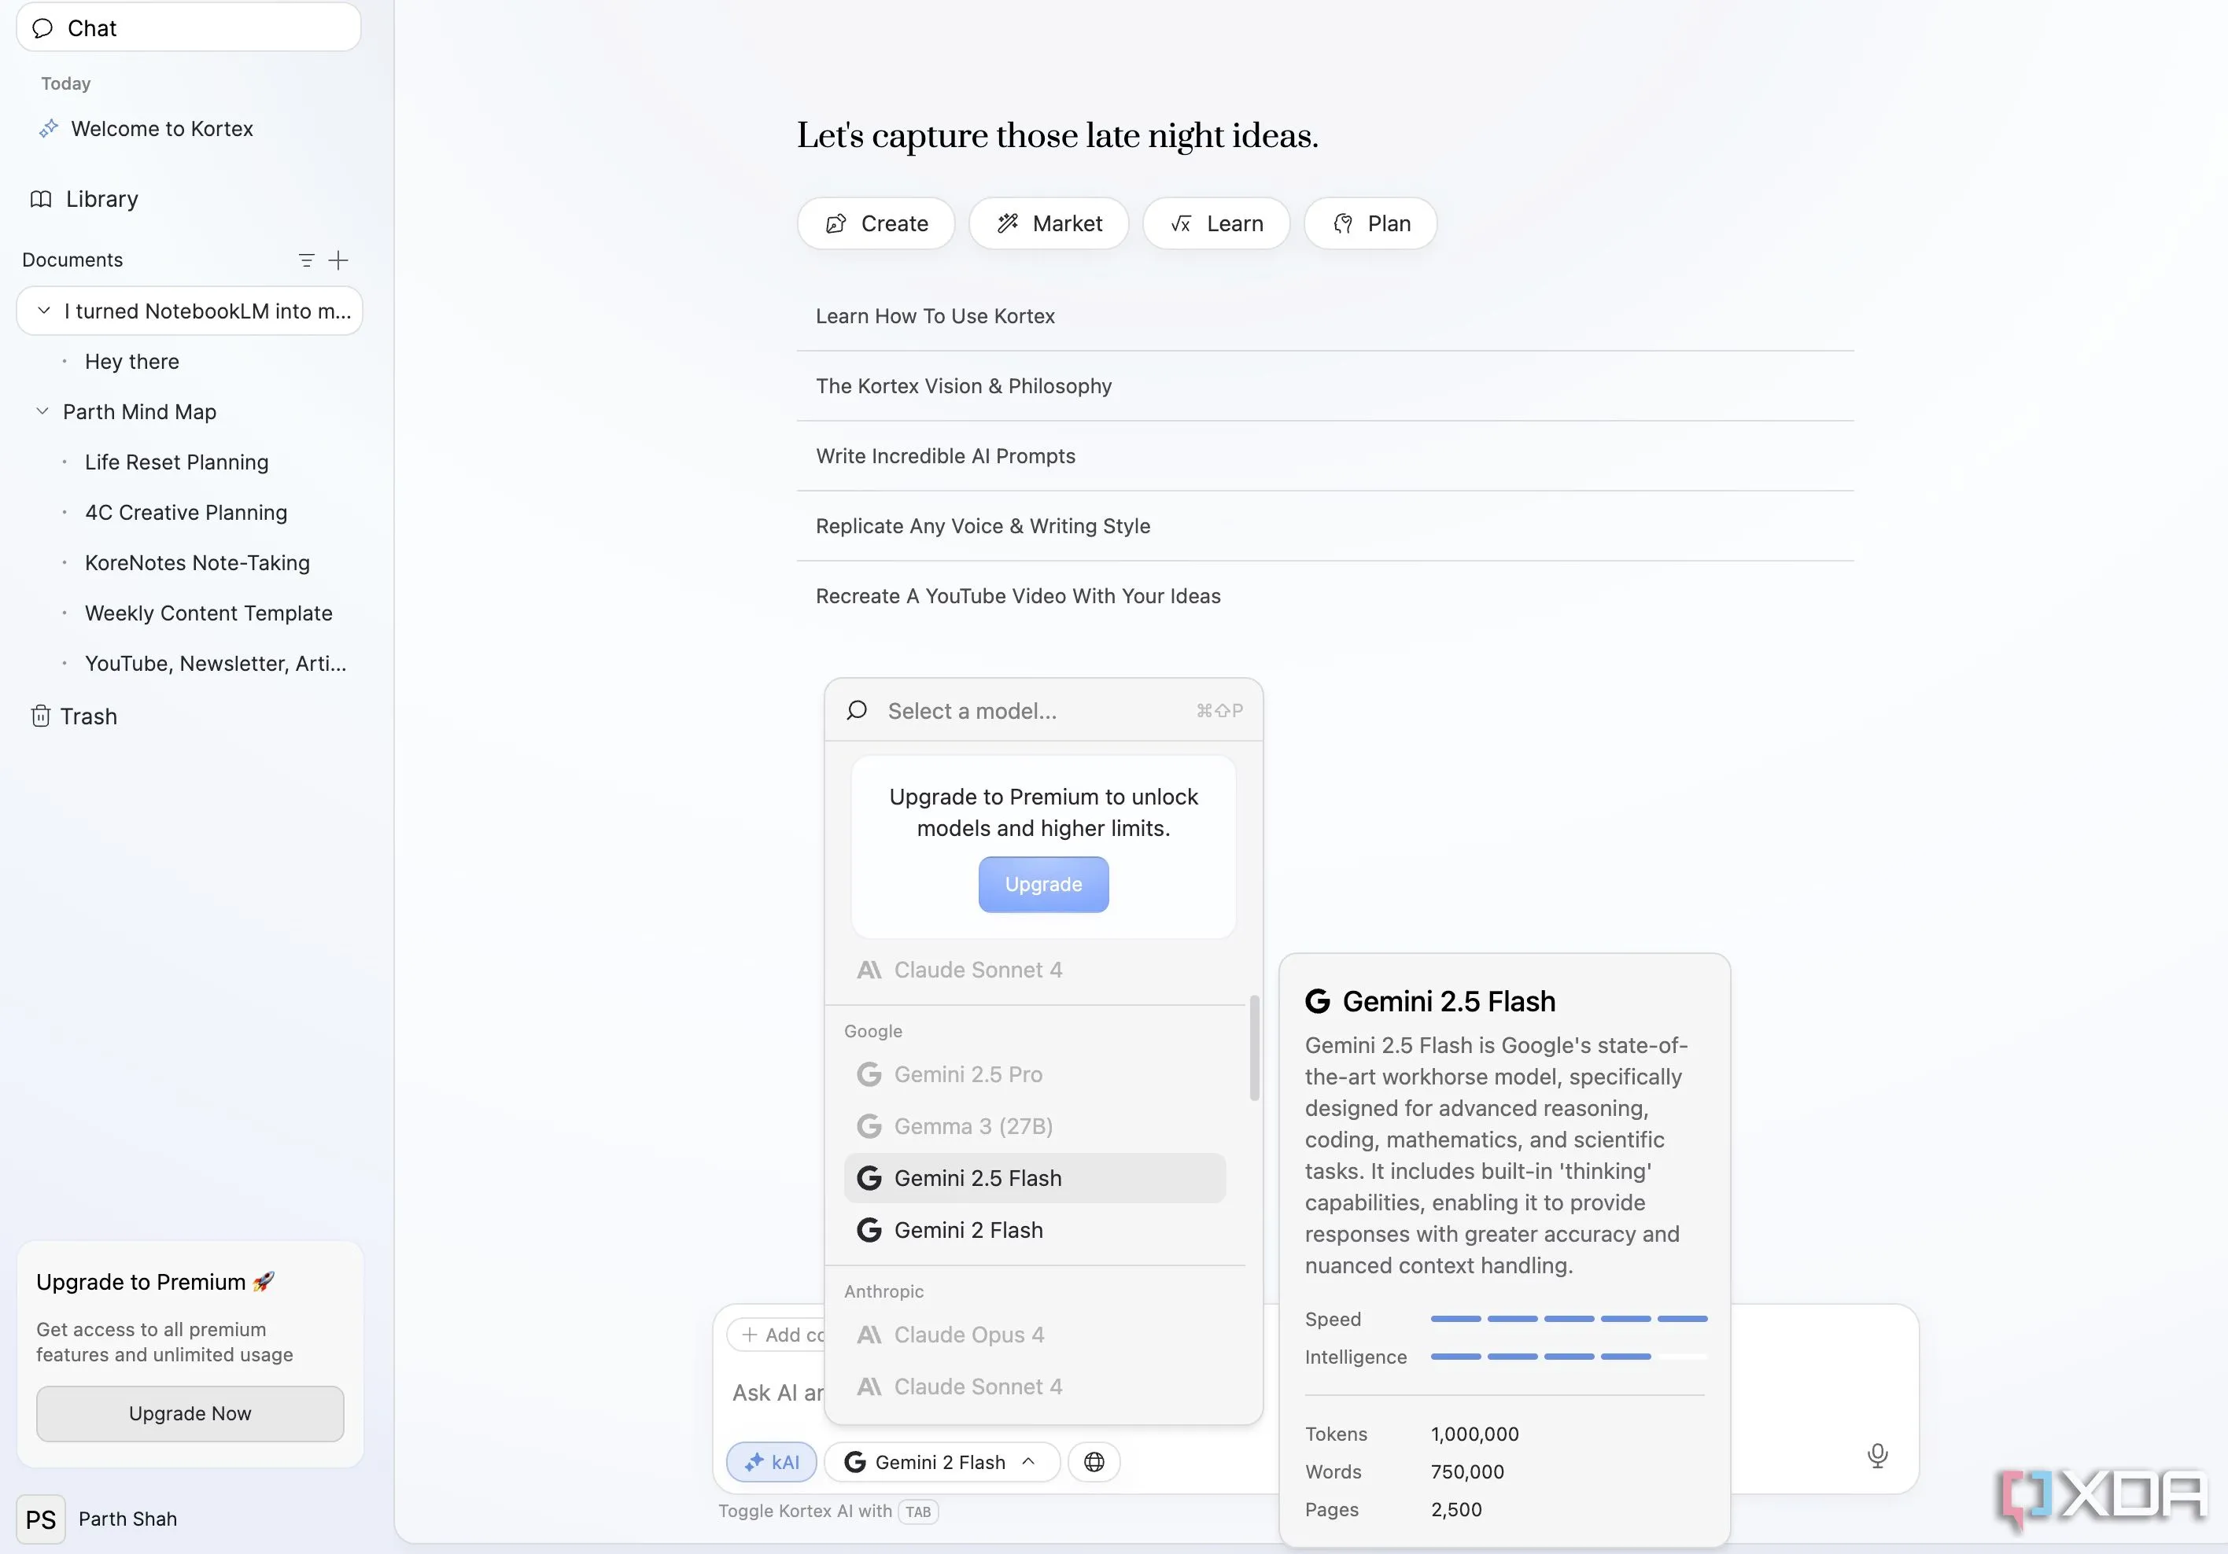Image resolution: width=2228 pixels, height=1554 pixels.
Task: Click the PS user avatar
Action: (41, 1518)
